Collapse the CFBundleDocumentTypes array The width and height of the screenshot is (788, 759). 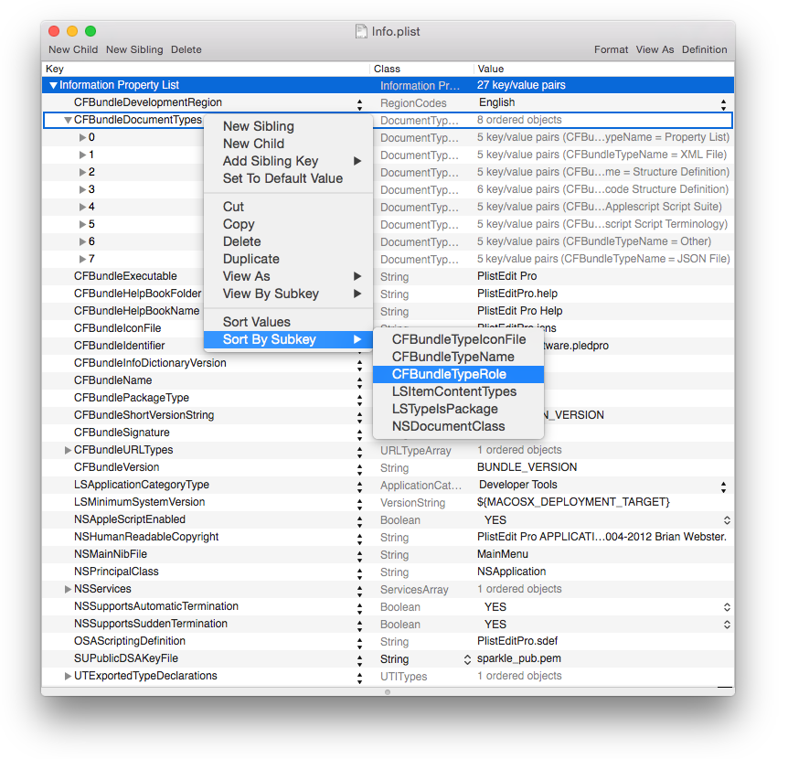point(68,120)
